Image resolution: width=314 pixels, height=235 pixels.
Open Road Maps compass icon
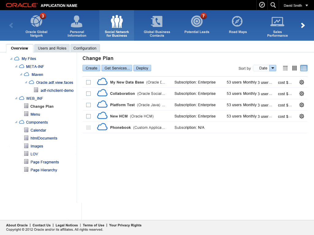[237, 21]
